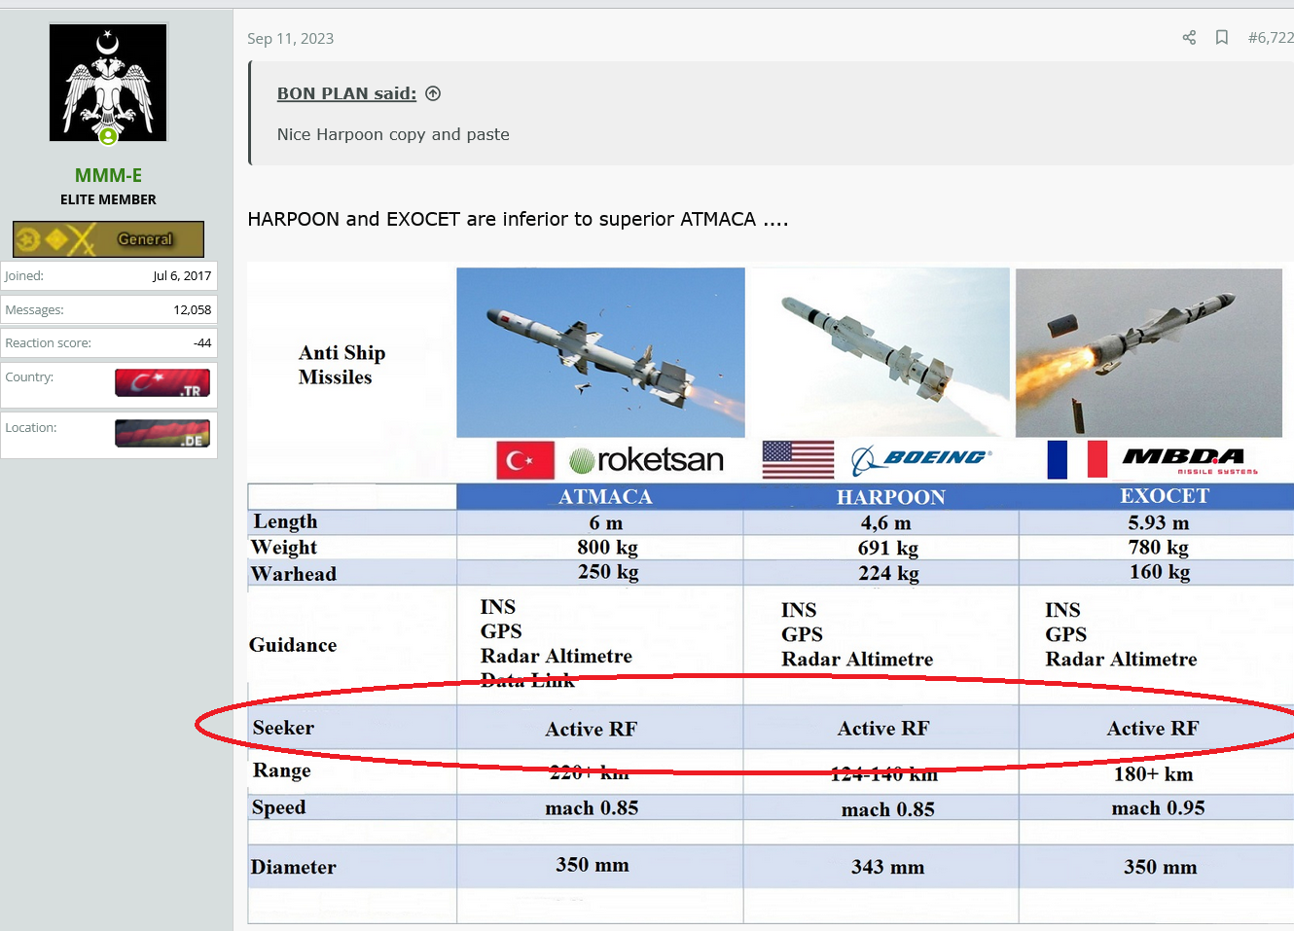Click the roketsan logo
Image resolution: width=1294 pixels, height=931 pixels.
(x=647, y=459)
